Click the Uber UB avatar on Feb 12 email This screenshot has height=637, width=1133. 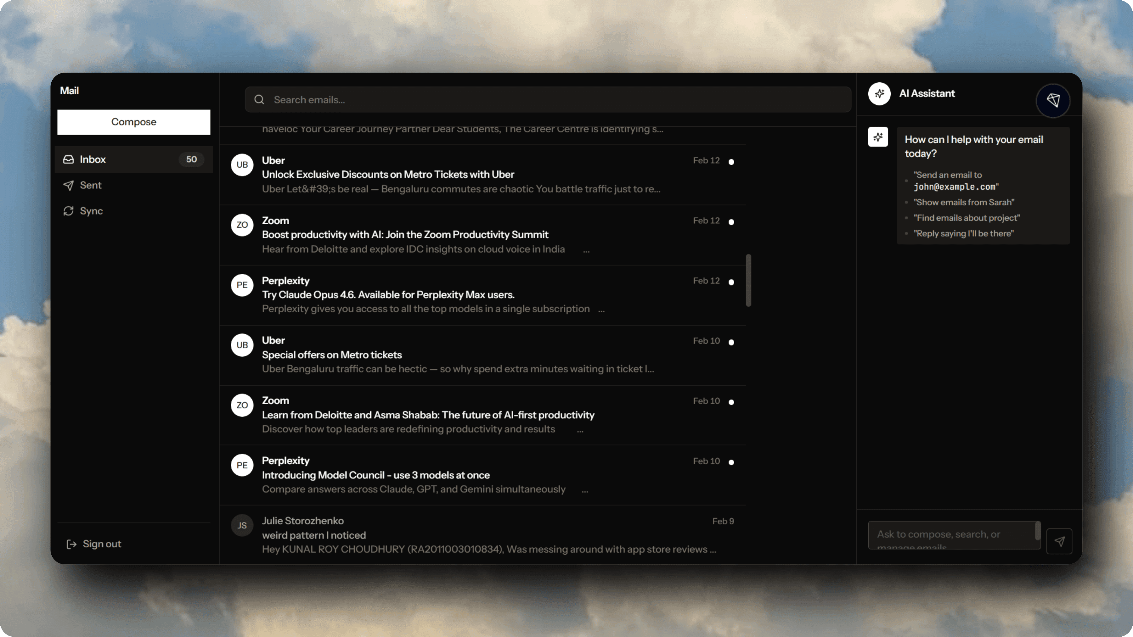click(x=242, y=165)
